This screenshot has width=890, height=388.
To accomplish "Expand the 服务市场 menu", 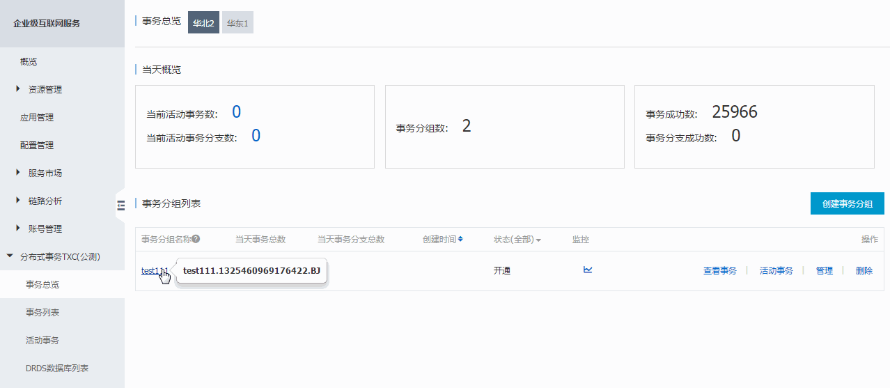I will 45,173.
